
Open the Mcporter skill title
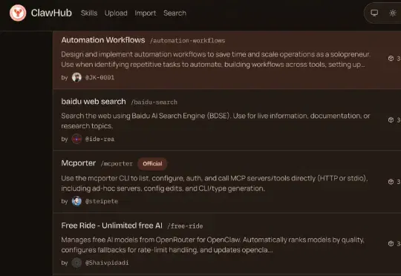tap(79, 163)
